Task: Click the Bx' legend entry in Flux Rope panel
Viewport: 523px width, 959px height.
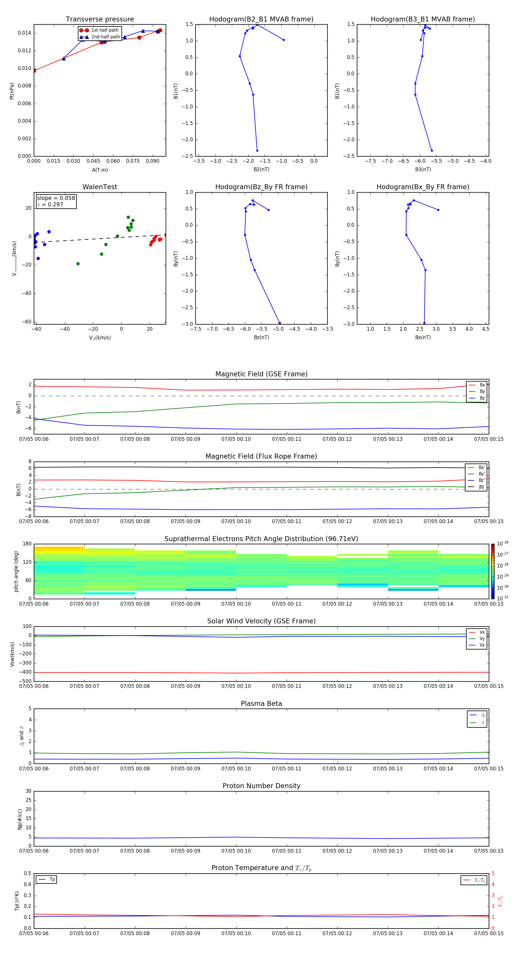Action: tap(476, 468)
